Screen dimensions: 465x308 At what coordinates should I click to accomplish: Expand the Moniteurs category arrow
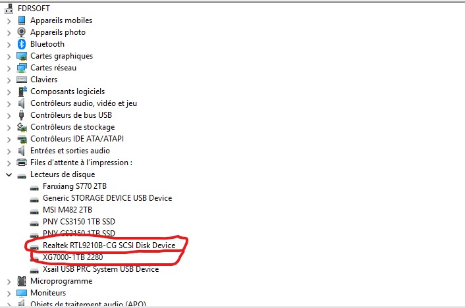coord(9,293)
